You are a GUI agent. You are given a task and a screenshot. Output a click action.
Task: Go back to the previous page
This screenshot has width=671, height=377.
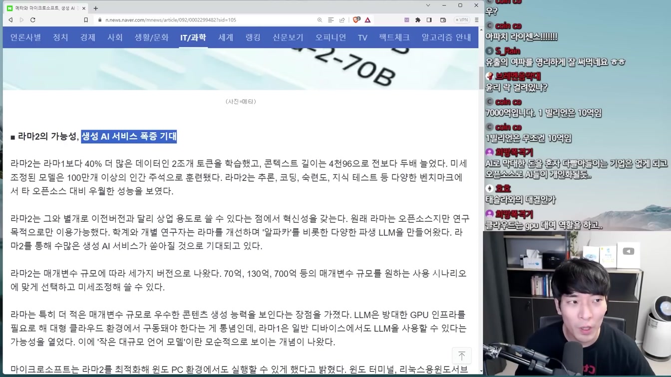coord(10,20)
